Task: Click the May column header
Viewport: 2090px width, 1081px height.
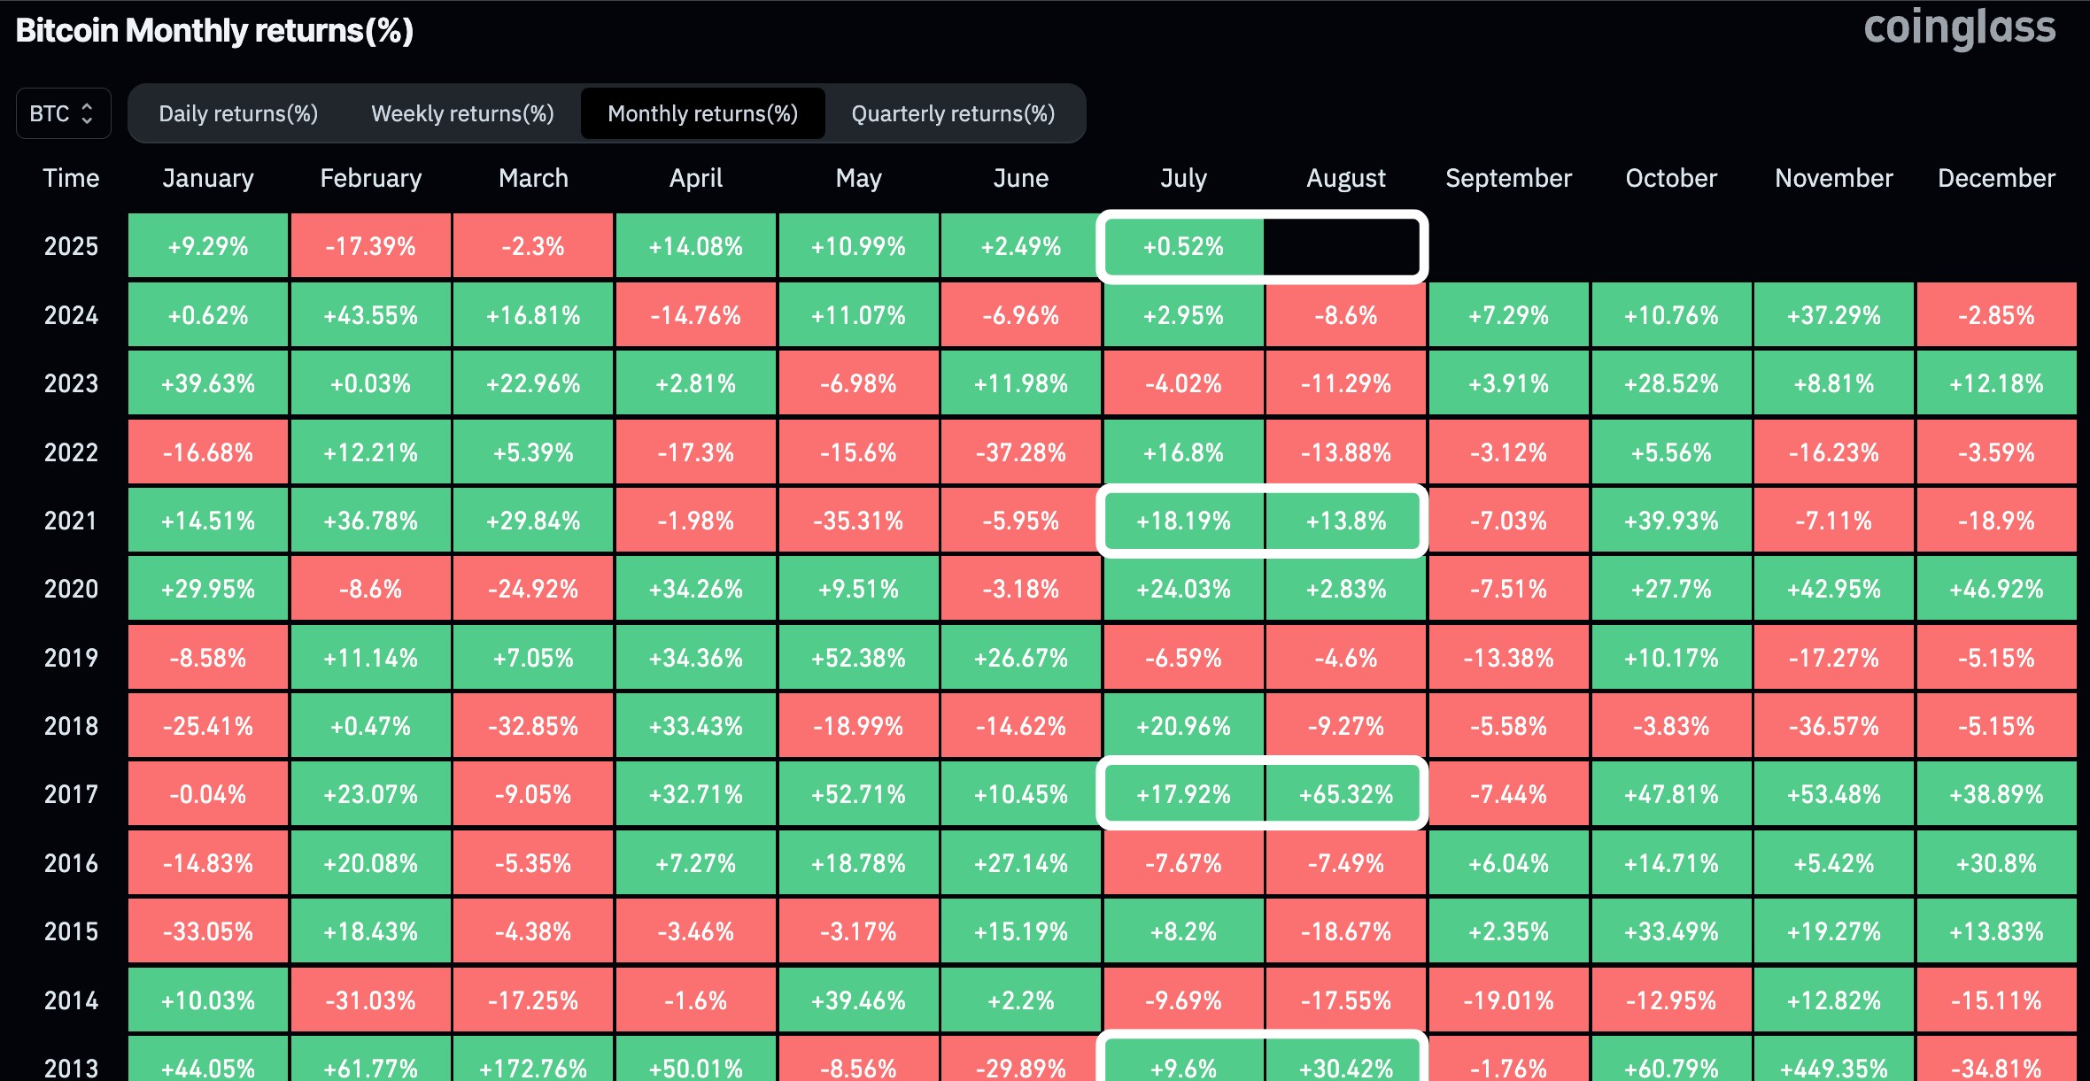Action: 858,178
